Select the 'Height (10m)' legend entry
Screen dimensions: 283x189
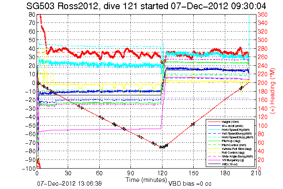[x=230, y=122]
